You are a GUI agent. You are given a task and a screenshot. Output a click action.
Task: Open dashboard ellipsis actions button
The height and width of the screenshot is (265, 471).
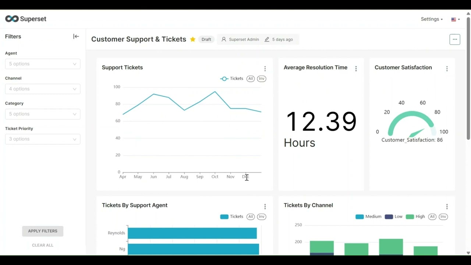[x=455, y=39]
